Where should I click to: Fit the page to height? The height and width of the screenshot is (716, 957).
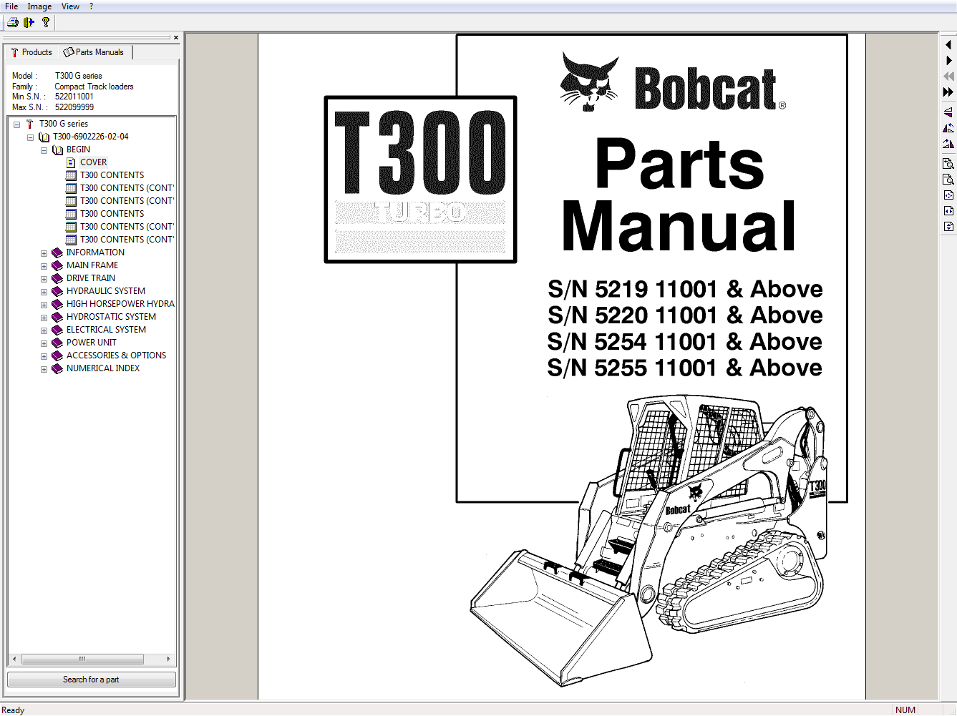click(x=948, y=227)
